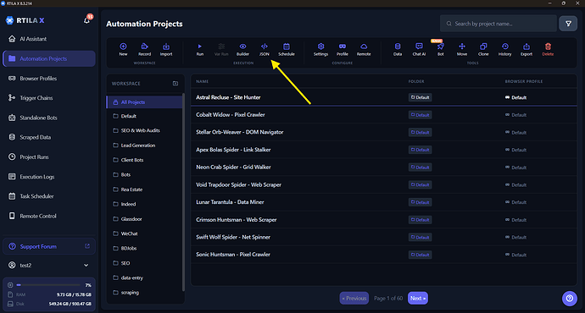Viewport: 585px width, 313px height.
Task: Create a New project in toolbar
Action: (123, 49)
